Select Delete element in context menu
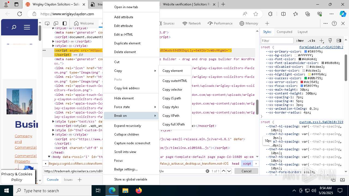 pos(131,52)
